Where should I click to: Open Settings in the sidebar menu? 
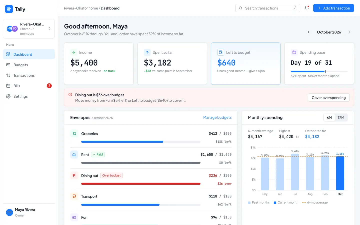[x=29, y=96]
